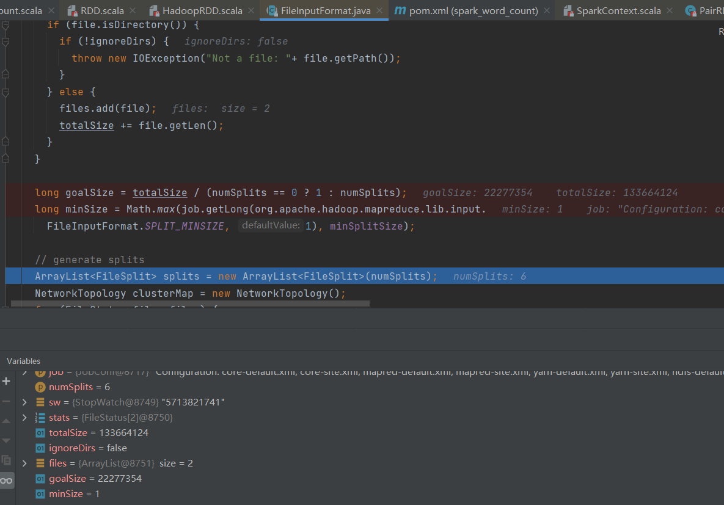The height and width of the screenshot is (505, 724).
Task: Click the 'totalSize: 133664124' inline hint
Action: [617, 192]
